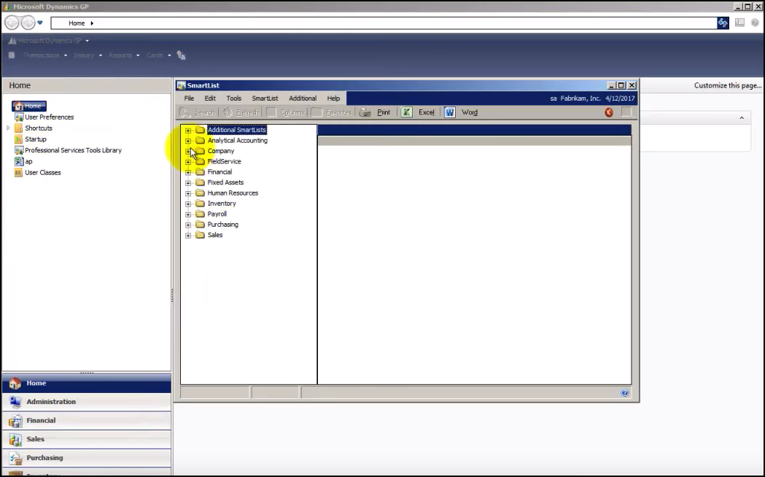This screenshot has height=477, width=765.
Task: Collapse the section chevron on right panel
Action: [742, 118]
